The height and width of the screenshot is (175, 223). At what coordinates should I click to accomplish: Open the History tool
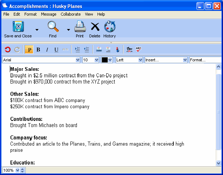pyautogui.click(x=110, y=27)
